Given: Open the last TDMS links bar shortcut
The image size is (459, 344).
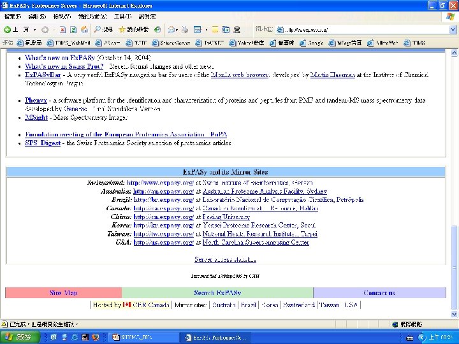Looking at the screenshot, I should 414,43.
